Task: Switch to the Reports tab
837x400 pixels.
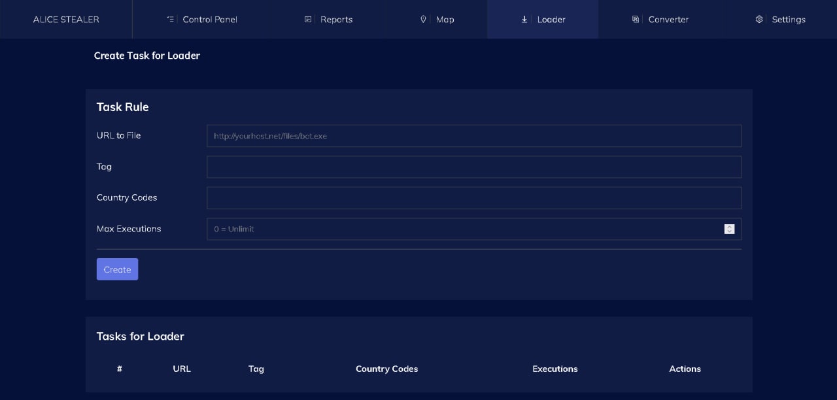Action: pyautogui.click(x=328, y=20)
